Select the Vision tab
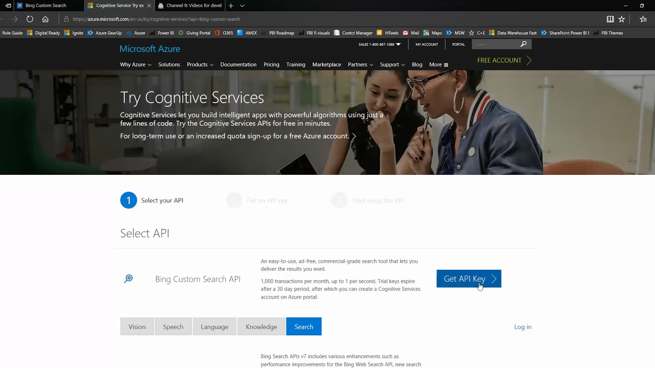This screenshot has height=368, width=655. (x=137, y=327)
